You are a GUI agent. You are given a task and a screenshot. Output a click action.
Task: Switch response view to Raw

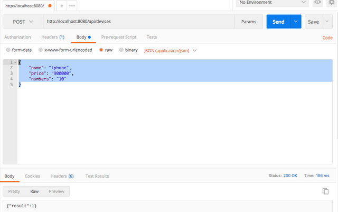[34, 191]
